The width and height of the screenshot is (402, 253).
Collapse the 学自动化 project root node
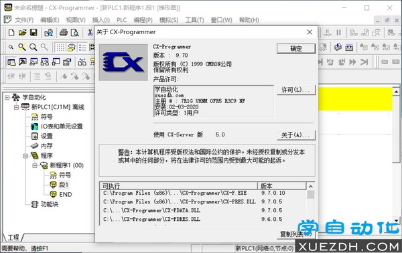7,97
